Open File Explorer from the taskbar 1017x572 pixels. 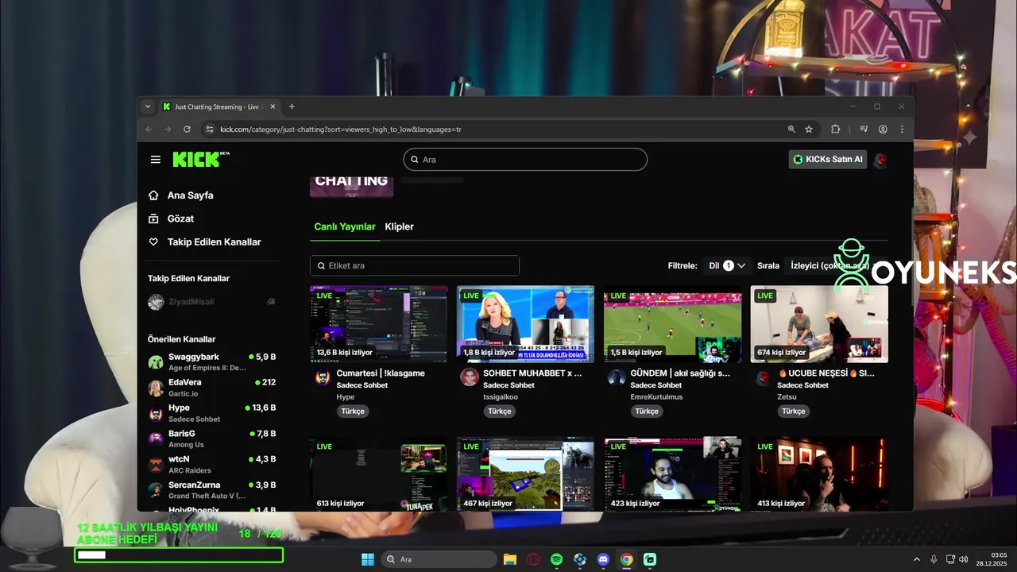point(510,559)
